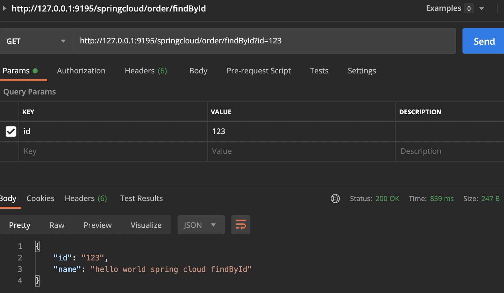Click the Status 200 OK text
This screenshot has width=504, height=293.
375,199
